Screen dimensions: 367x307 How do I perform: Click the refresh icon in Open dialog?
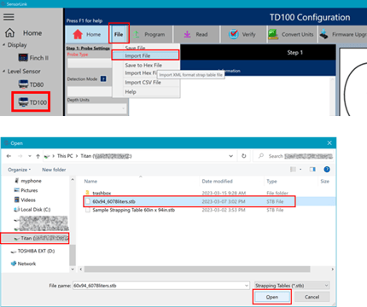pos(244,156)
